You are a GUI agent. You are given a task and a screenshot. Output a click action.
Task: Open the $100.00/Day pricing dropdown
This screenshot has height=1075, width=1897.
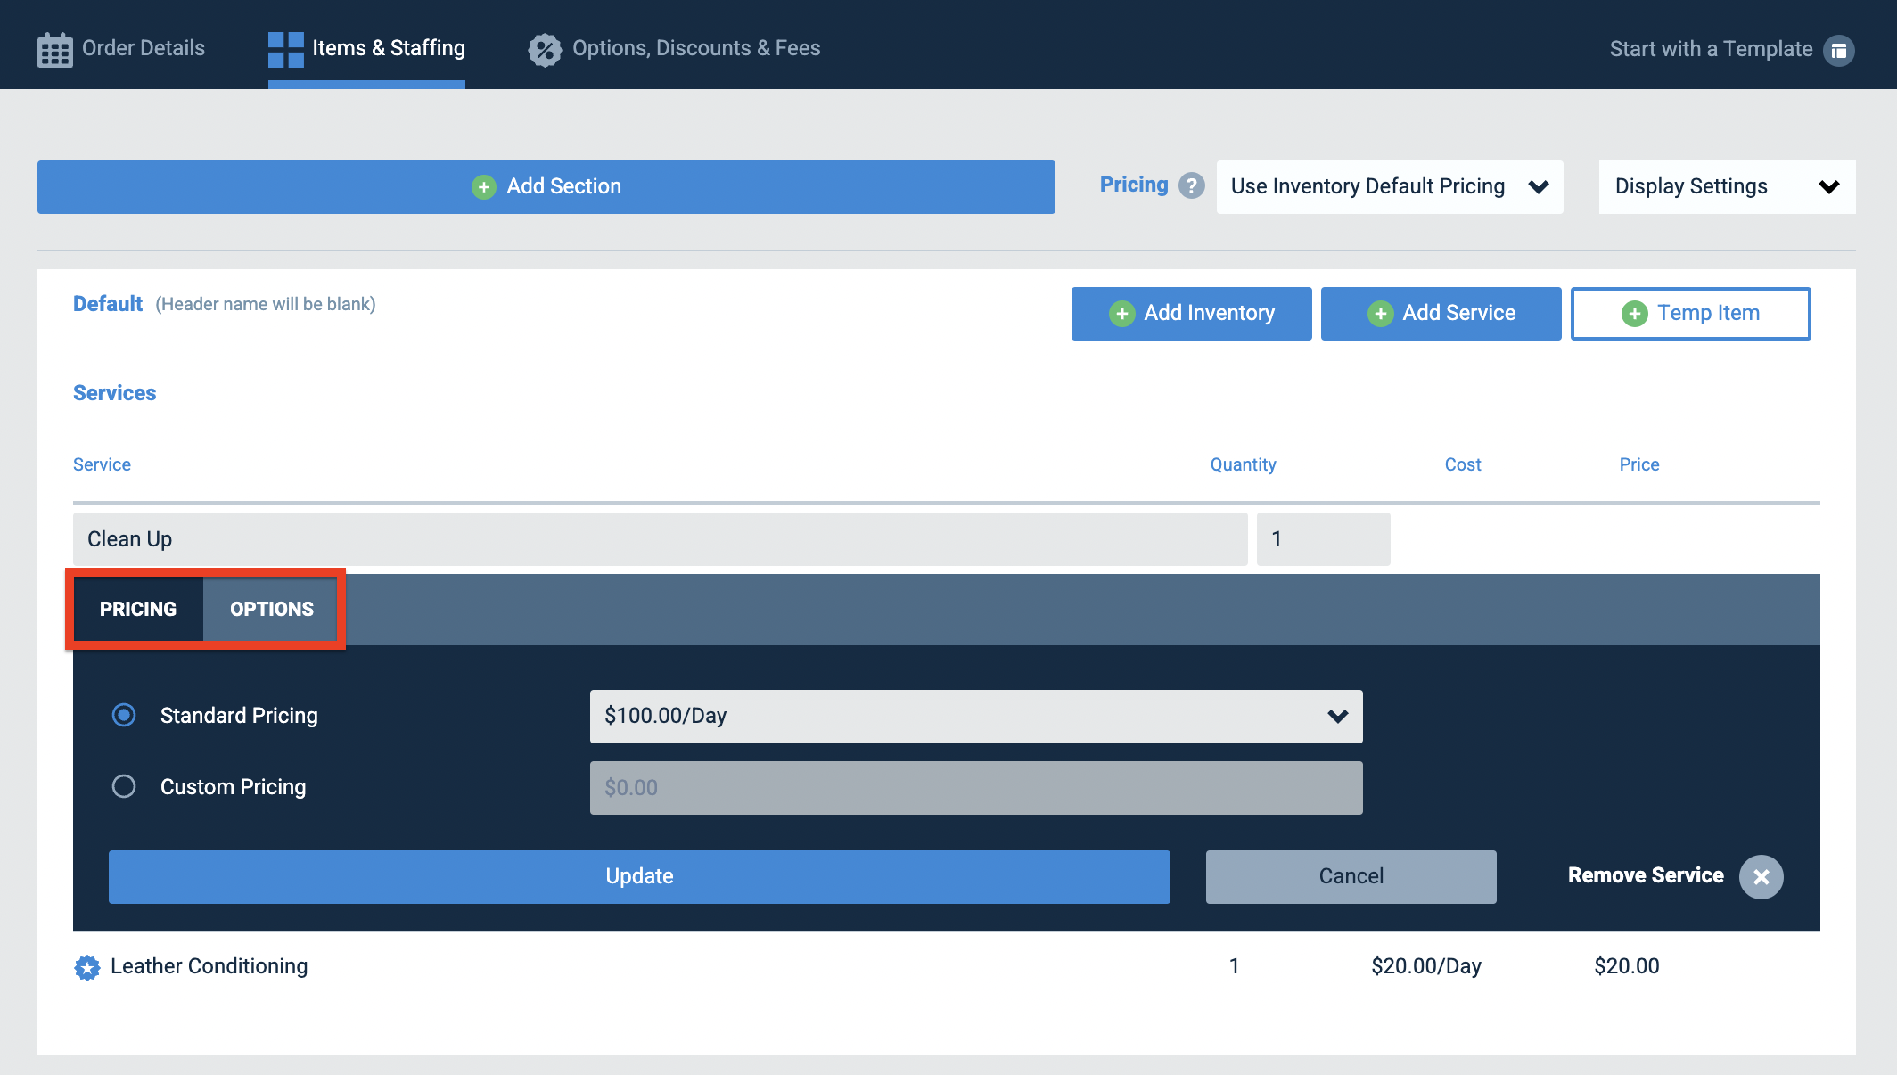[976, 717]
